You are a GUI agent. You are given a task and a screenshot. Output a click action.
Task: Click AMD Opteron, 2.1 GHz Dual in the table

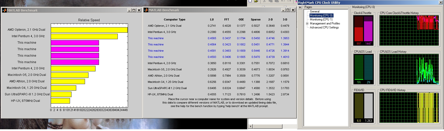point(164,26)
